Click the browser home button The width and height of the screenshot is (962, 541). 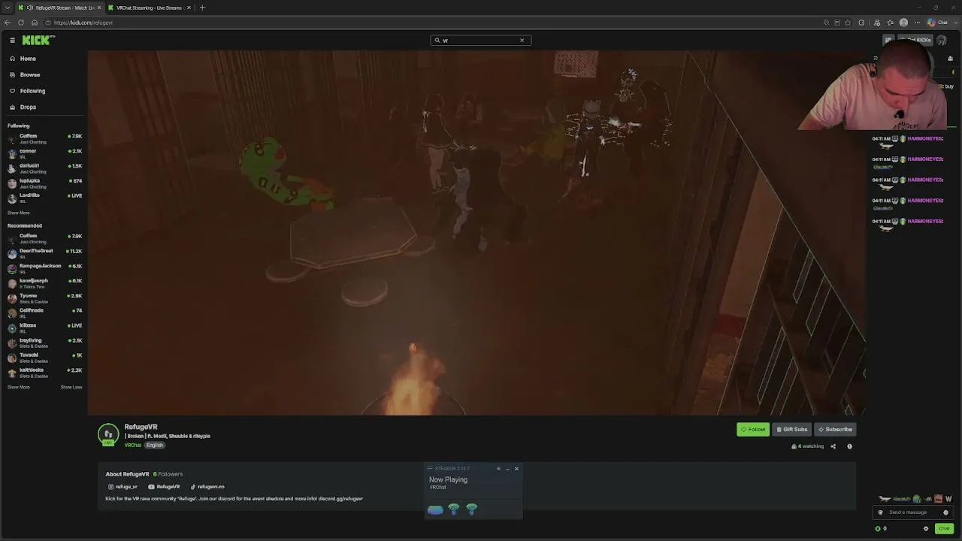(x=35, y=23)
